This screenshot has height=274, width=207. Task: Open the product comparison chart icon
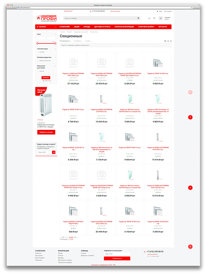pyautogui.click(x=149, y=18)
